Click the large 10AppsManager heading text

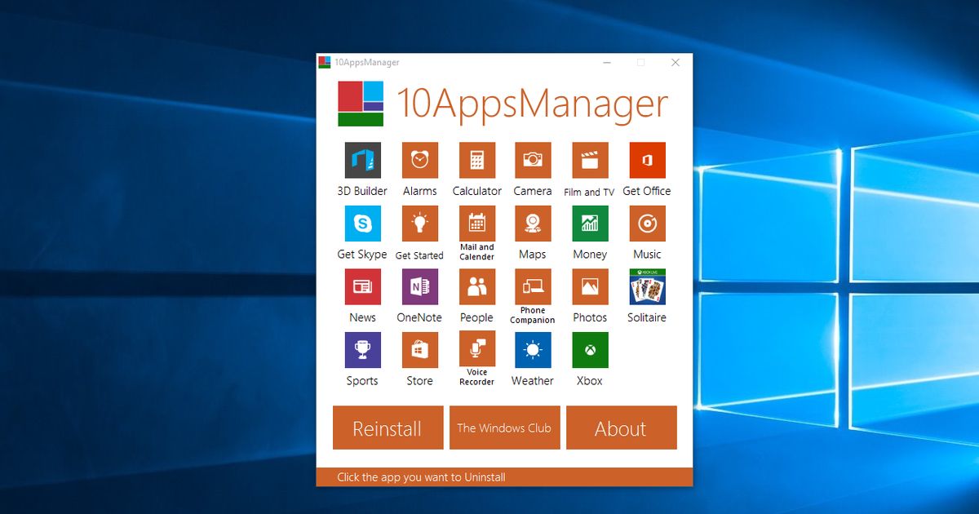coord(532,104)
